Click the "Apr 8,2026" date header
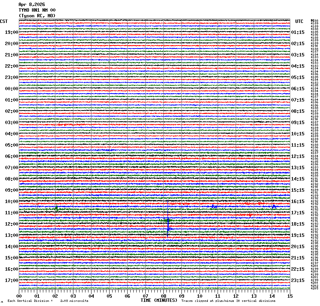320x306 pixels. [x=32, y=5]
